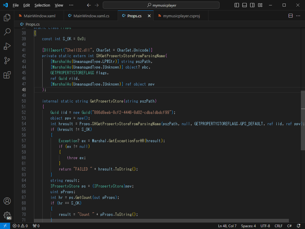Change end of line via CRLF

click(278, 226)
